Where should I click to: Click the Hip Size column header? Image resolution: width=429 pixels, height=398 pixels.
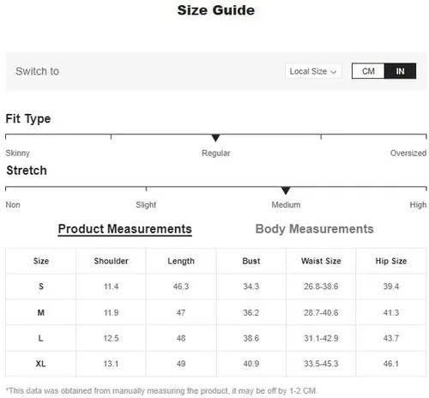[391, 261]
